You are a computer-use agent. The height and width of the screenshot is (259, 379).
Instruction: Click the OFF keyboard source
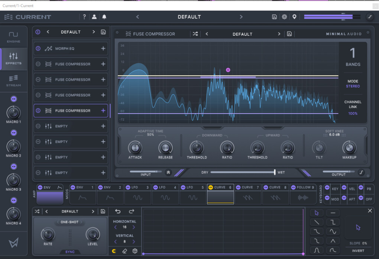[x=369, y=199]
